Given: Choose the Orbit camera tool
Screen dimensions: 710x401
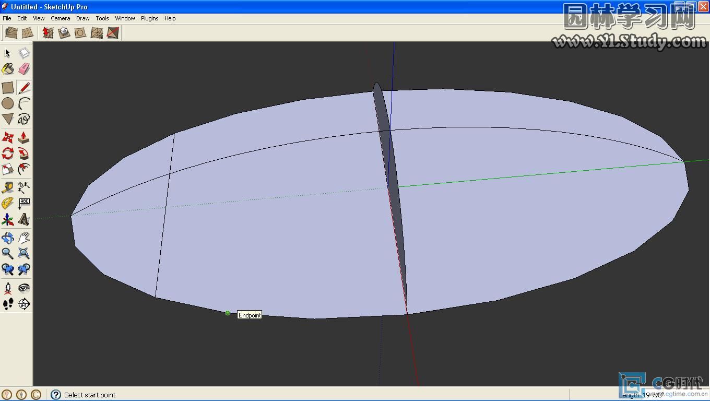Looking at the screenshot, I should point(7,238).
